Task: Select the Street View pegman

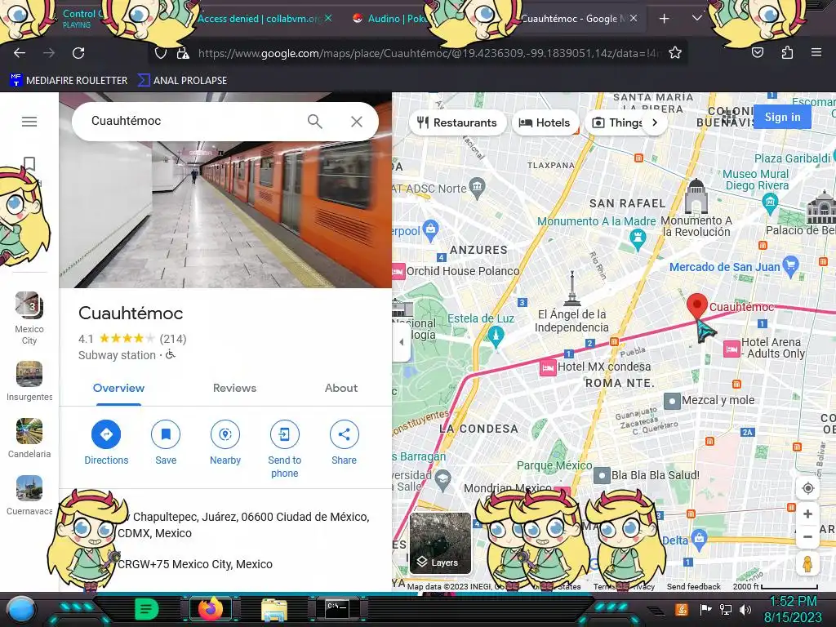Action: pyautogui.click(x=807, y=564)
